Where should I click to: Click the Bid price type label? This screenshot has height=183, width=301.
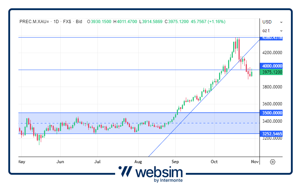pyautogui.click(x=79, y=22)
